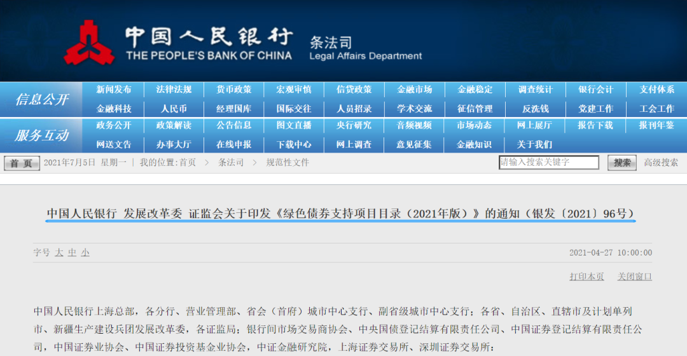Image resolution: width=687 pixels, height=356 pixels.
Task: Click 条法司 breadcrumb link
Action: click(231, 163)
